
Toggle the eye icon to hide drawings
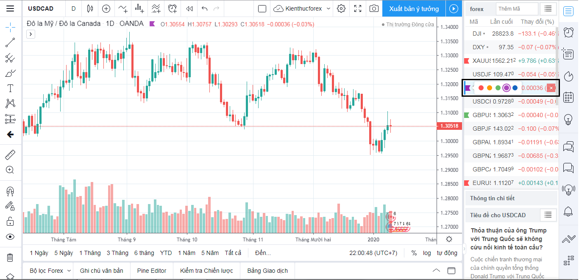(x=11, y=237)
